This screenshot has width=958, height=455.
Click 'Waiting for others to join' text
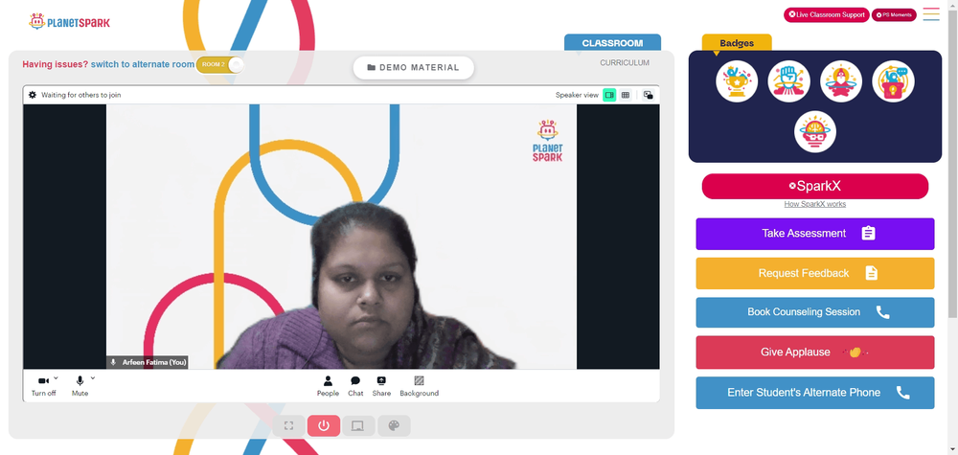tap(81, 95)
